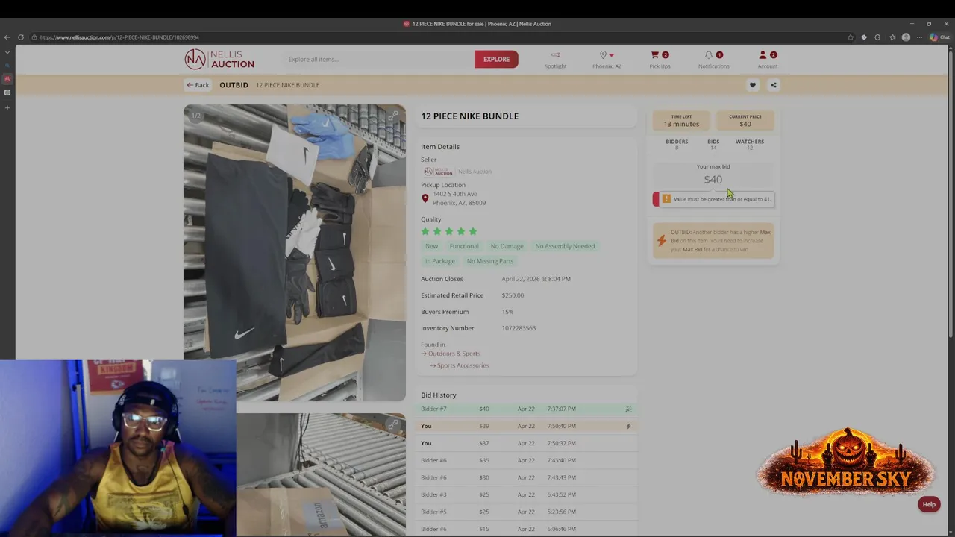Screen dimensions: 955x537
Task: Open the Spotlight section
Action: point(555,60)
